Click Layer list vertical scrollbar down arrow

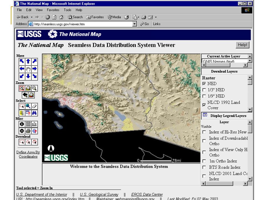click(x=250, y=179)
